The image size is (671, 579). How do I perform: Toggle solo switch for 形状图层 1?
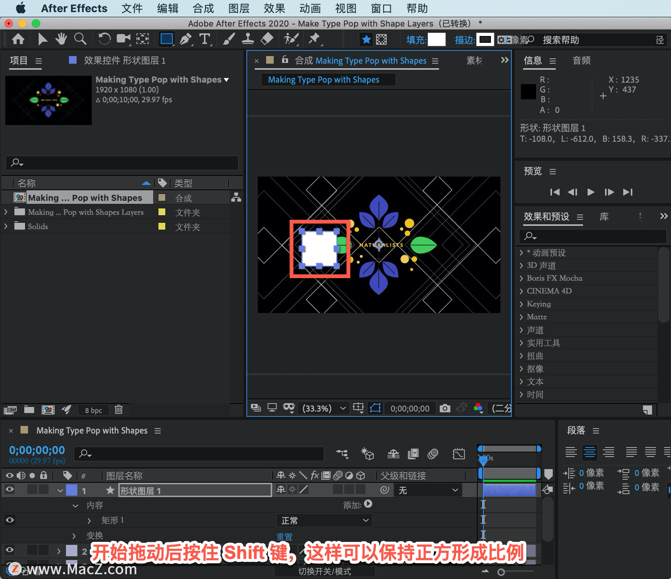[32, 490]
